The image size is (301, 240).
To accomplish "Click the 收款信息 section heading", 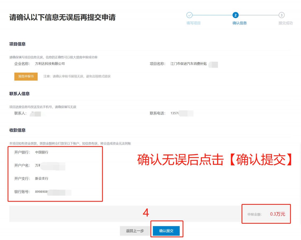I will (x=17, y=130).
